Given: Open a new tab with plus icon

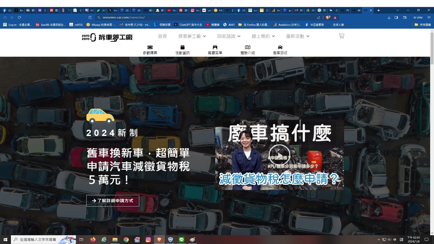Looking at the screenshot, I should point(378,10).
